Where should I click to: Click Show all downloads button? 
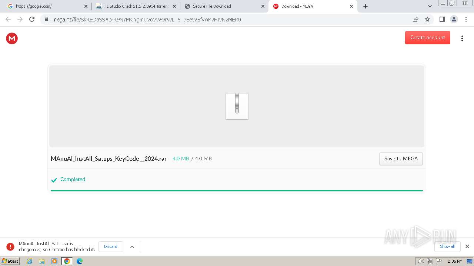point(447,246)
